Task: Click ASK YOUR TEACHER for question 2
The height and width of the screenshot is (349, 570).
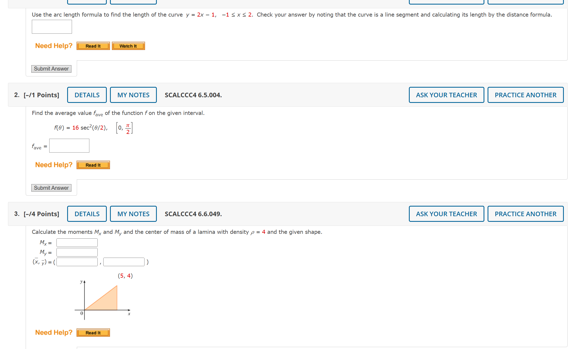Action: coord(446,95)
